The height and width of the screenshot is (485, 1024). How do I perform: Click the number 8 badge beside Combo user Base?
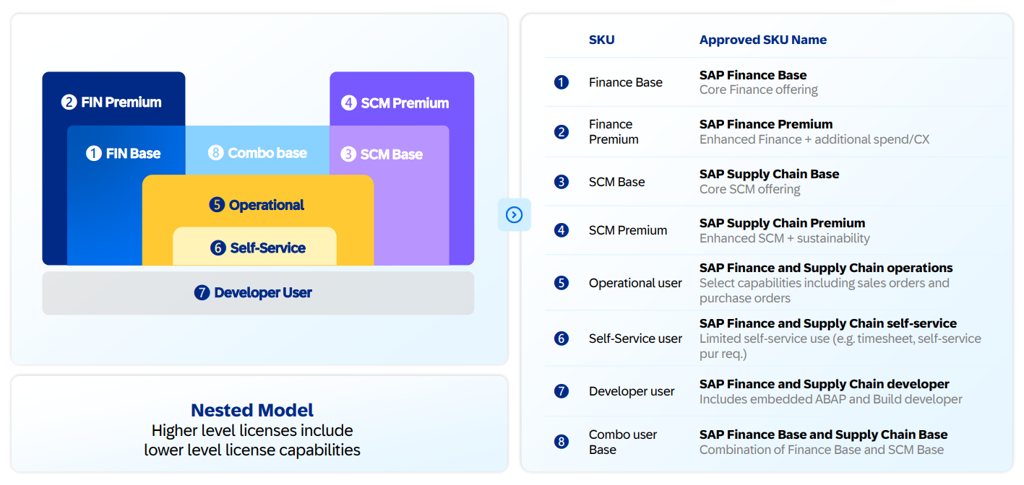(x=562, y=442)
